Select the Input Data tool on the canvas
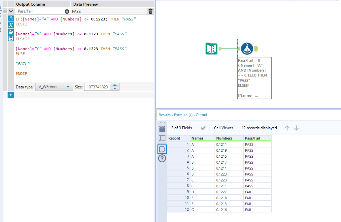 [211, 48]
